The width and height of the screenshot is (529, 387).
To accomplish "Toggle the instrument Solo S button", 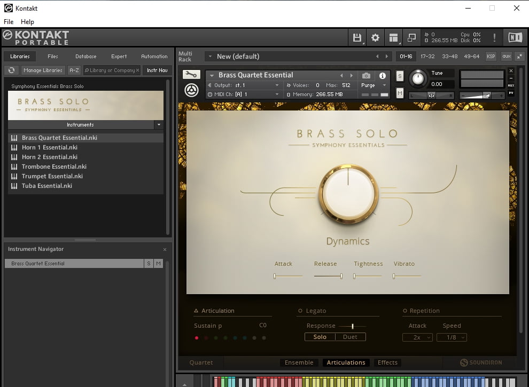I will 400,76.
